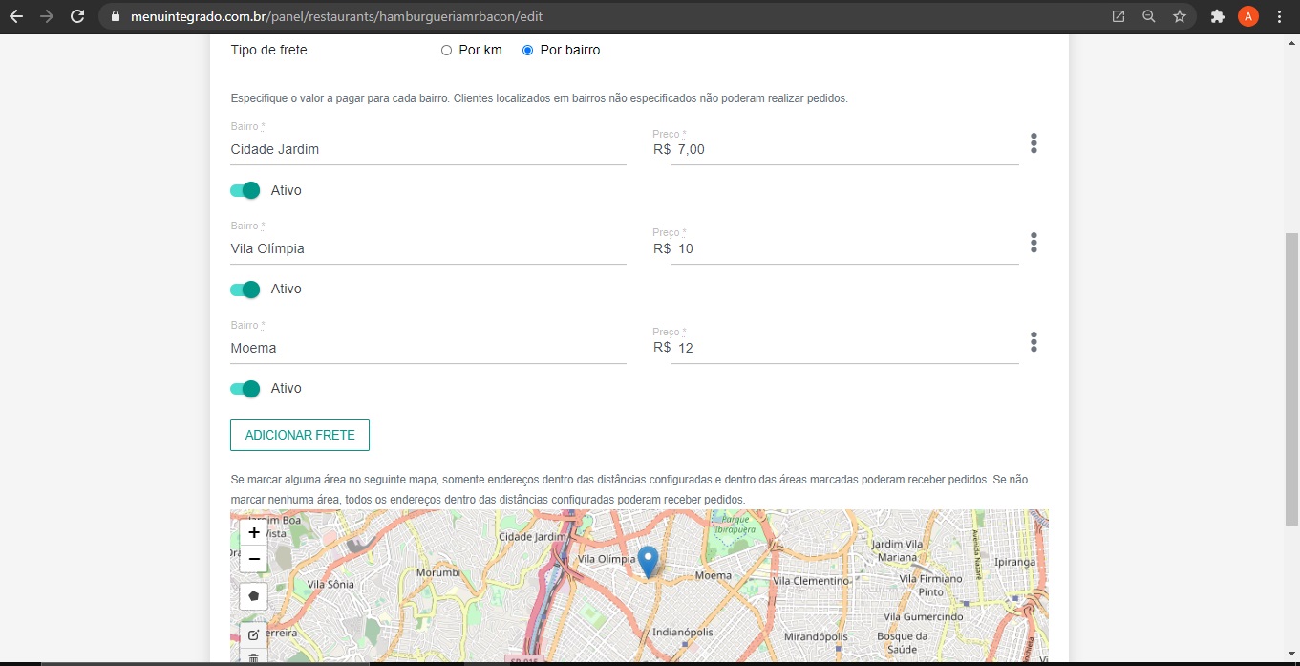Disable the Ativo switch for Cidade Jardim

(245, 190)
